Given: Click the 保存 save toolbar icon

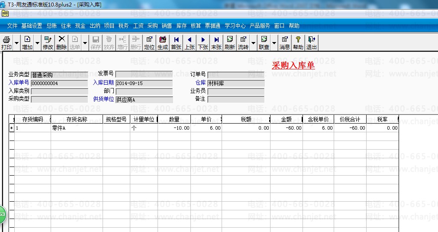Looking at the screenshot, I should pos(96,43).
